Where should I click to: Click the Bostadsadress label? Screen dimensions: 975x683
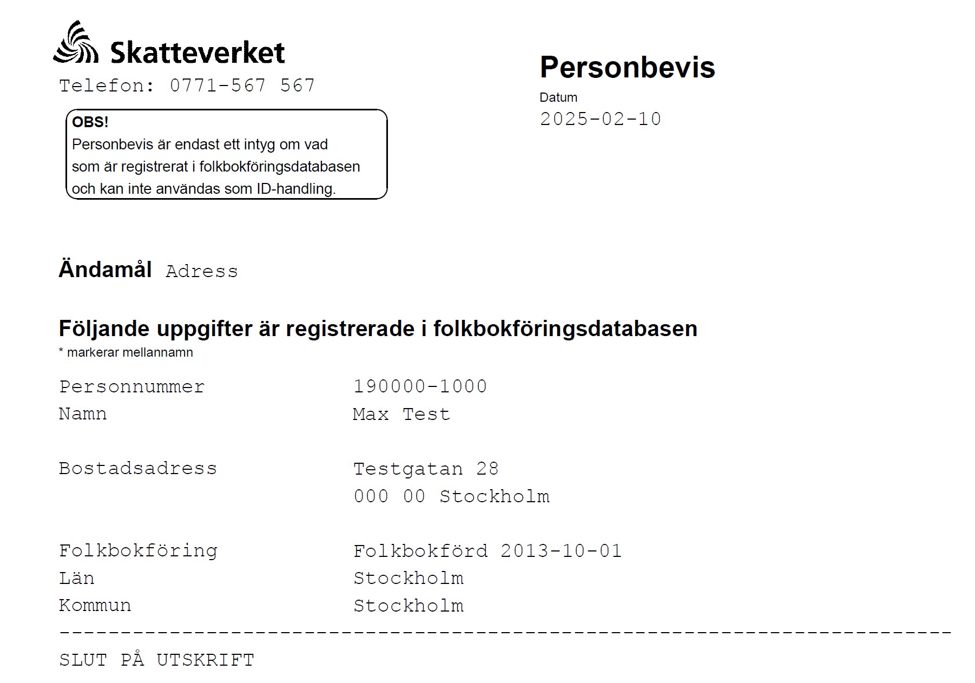click(137, 468)
